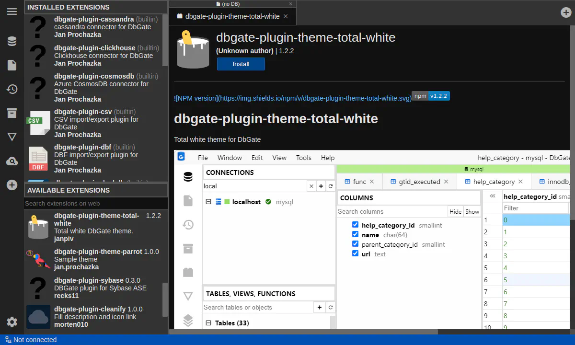Viewport: 575px width, 345px height.
Task: Open the NPM version shields.io link
Action: pyautogui.click(x=292, y=98)
